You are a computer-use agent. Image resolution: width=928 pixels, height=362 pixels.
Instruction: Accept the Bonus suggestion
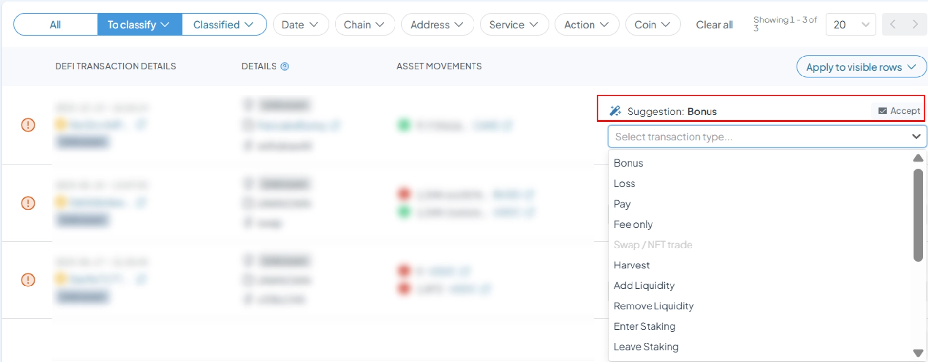pyautogui.click(x=899, y=111)
